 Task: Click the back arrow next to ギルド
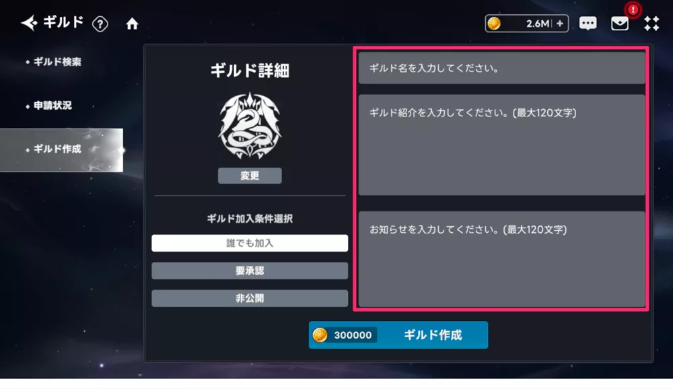[x=29, y=23]
